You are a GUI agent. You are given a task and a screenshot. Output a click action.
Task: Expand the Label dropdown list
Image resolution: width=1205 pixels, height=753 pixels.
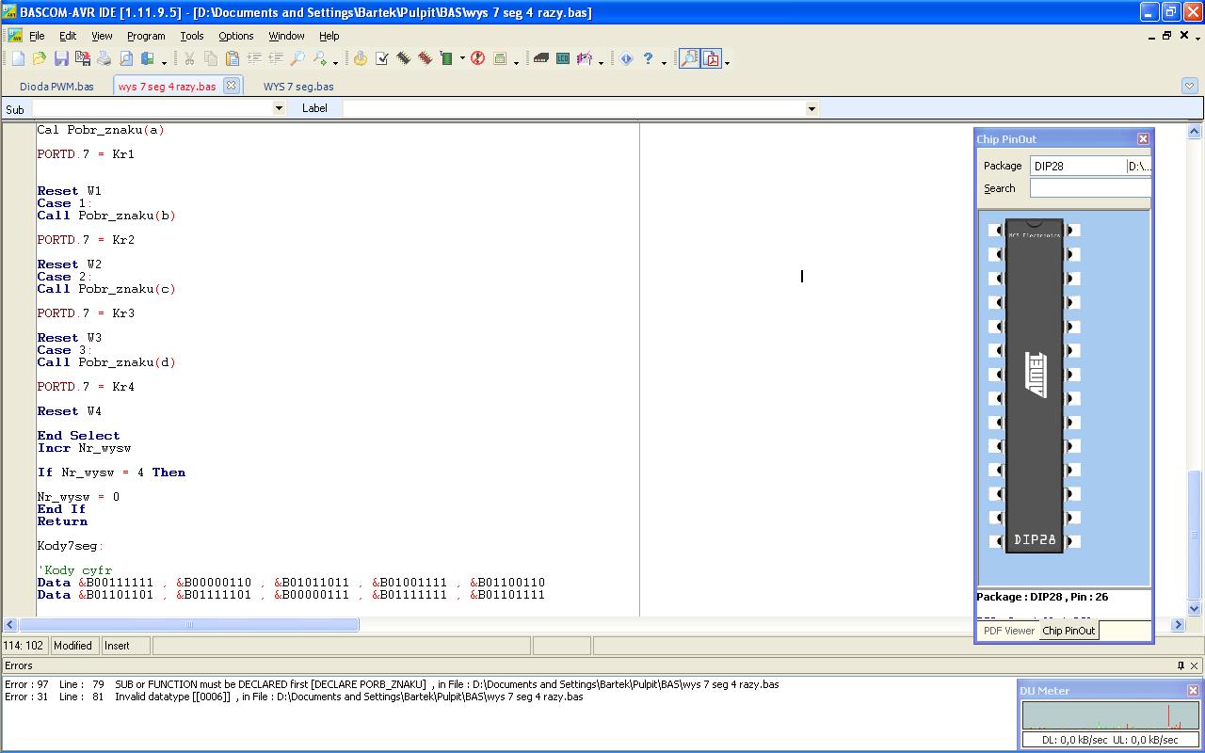811,108
